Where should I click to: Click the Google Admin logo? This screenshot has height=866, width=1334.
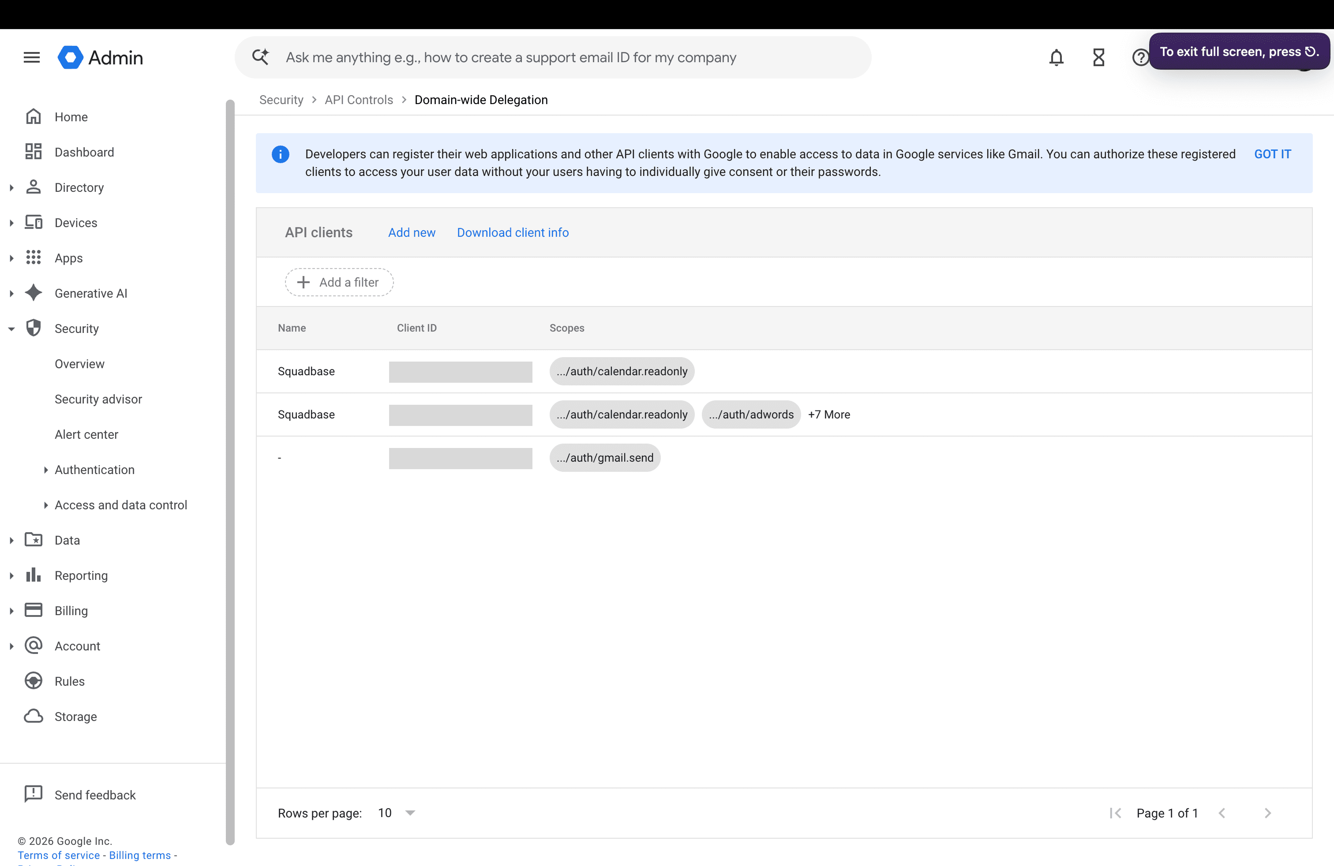click(x=100, y=57)
